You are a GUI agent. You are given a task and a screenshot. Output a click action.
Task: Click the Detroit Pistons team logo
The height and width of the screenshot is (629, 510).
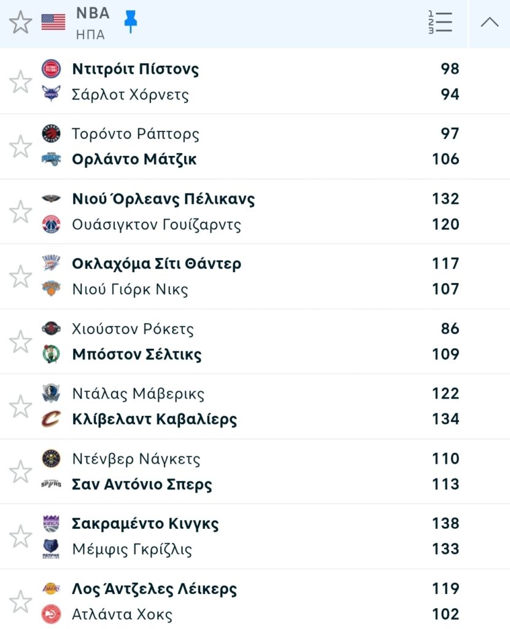pos(51,69)
